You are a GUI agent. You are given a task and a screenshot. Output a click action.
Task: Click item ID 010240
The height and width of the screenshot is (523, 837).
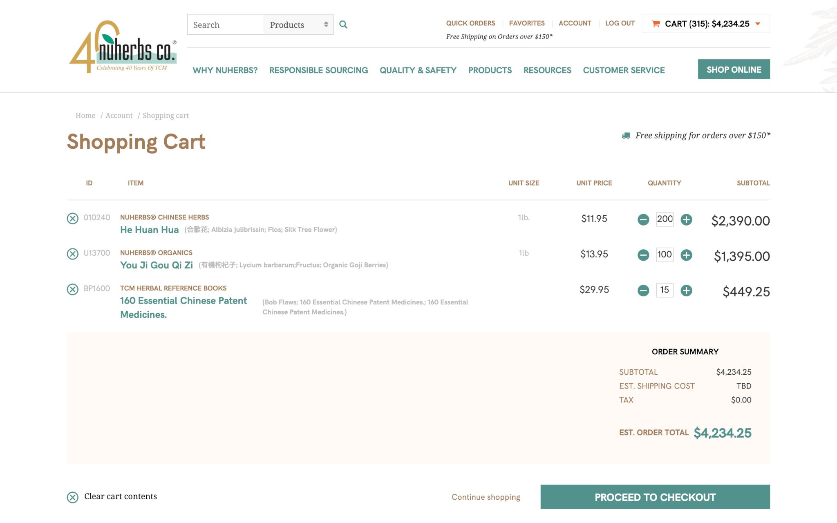97,218
